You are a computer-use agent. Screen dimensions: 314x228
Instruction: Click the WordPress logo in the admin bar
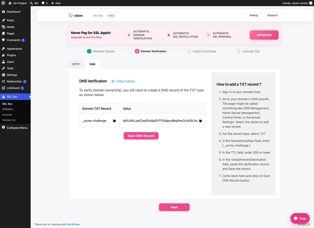(x=3, y=3)
